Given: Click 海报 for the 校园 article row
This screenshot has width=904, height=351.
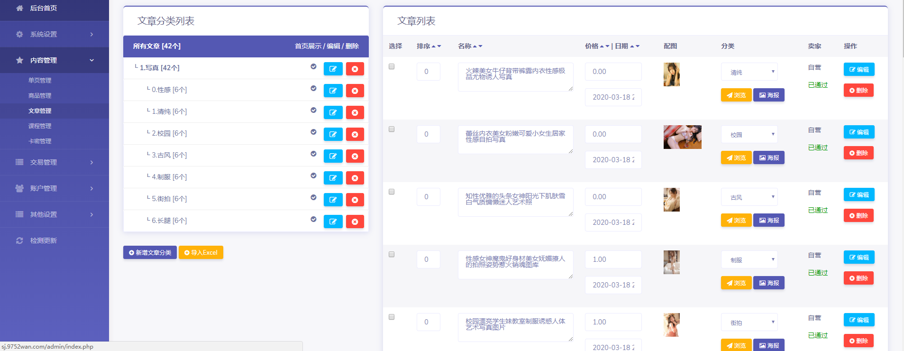Looking at the screenshot, I should click(x=769, y=157).
